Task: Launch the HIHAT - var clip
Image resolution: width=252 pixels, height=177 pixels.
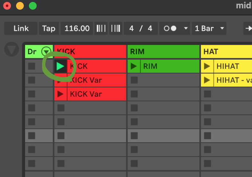Action: coord(207,80)
